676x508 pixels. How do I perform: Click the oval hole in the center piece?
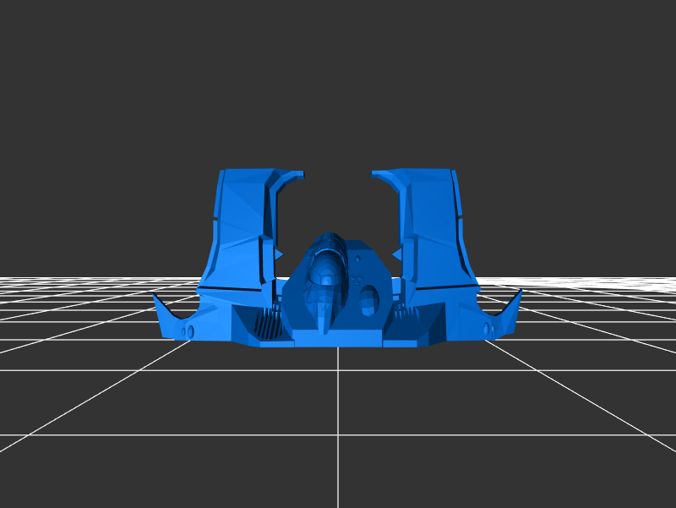click(x=370, y=298)
